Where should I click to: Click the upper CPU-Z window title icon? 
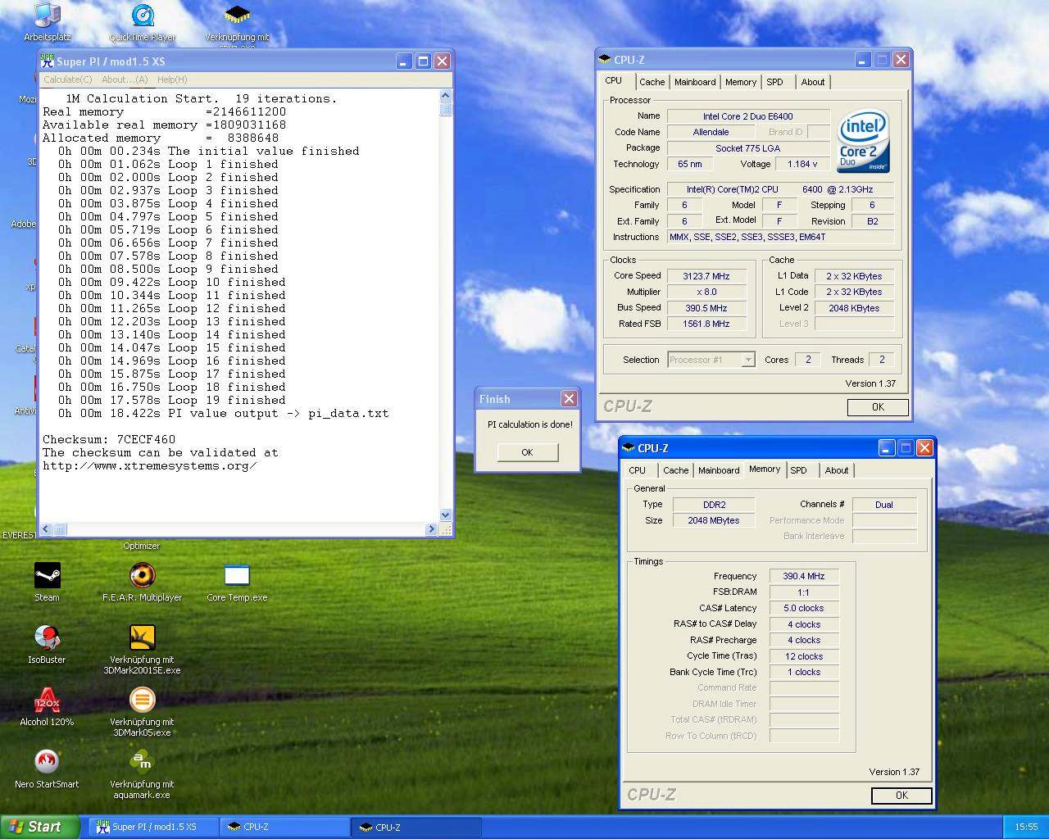605,60
